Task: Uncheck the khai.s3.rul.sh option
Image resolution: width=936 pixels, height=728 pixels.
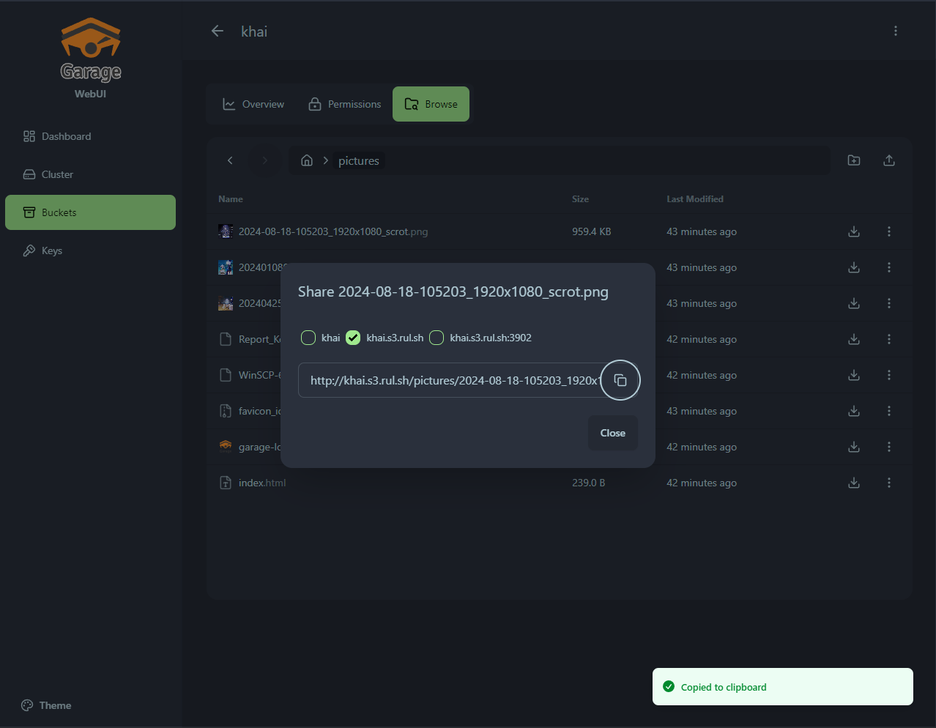Action: click(x=353, y=338)
